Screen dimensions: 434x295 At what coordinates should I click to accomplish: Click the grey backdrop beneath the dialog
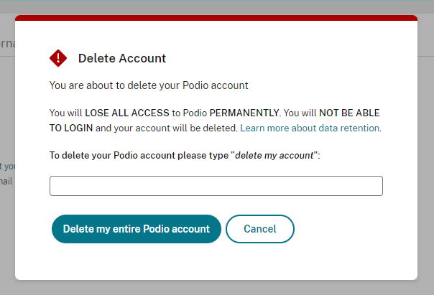(x=217, y=288)
